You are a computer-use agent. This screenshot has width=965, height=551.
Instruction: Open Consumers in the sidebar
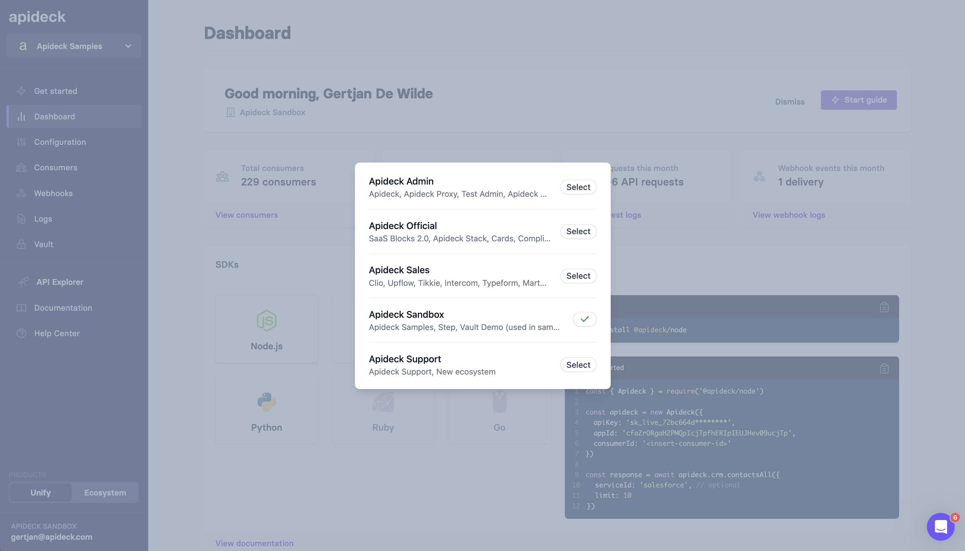(74, 168)
